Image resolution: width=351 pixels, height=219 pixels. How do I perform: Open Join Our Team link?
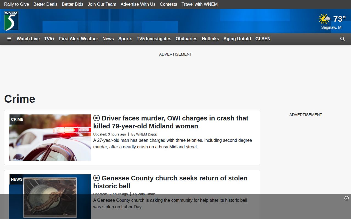pos(102,4)
